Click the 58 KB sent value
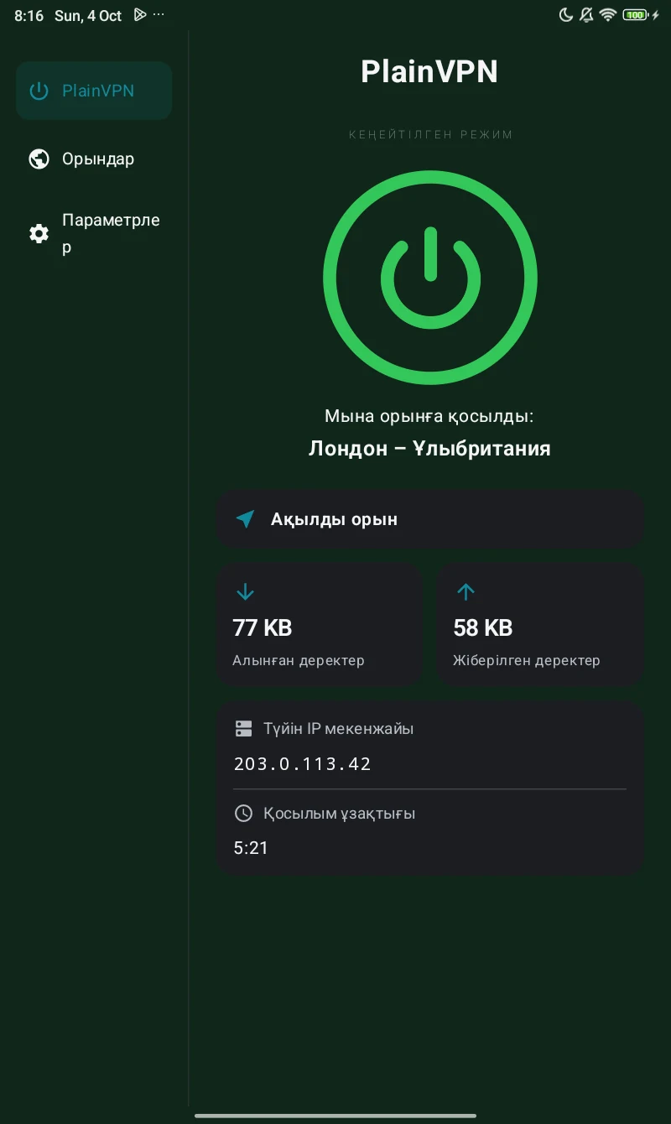The height and width of the screenshot is (1124, 671). [x=483, y=627]
